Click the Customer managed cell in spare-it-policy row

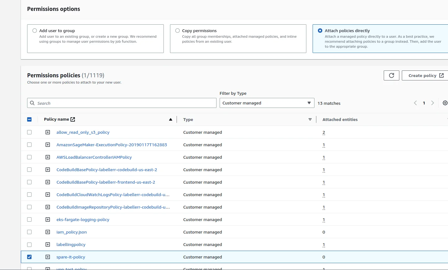tap(202, 257)
